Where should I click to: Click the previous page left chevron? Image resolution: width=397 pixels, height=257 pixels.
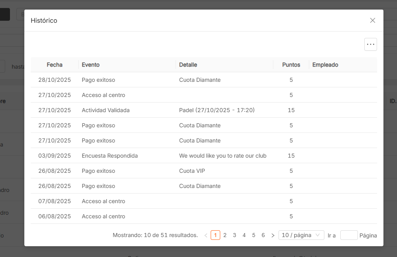pyautogui.click(x=206, y=235)
